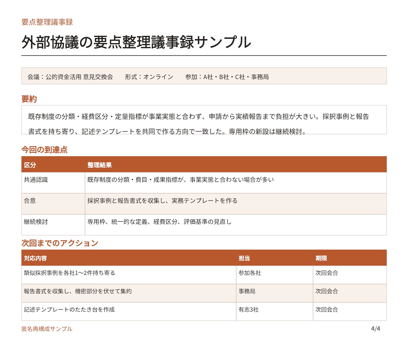Select the '参加各社' cell
This screenshot has width=408, height=339.
(275, 275)
